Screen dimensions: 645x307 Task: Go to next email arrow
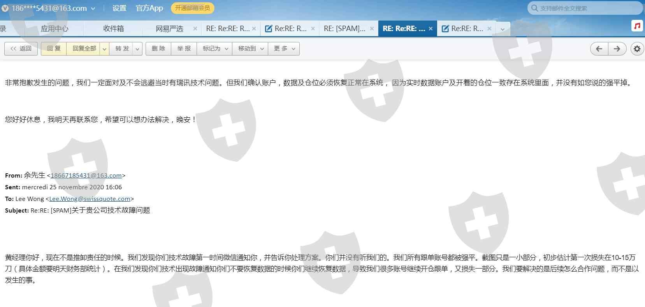pyautogui.click(x=617, y=49)
